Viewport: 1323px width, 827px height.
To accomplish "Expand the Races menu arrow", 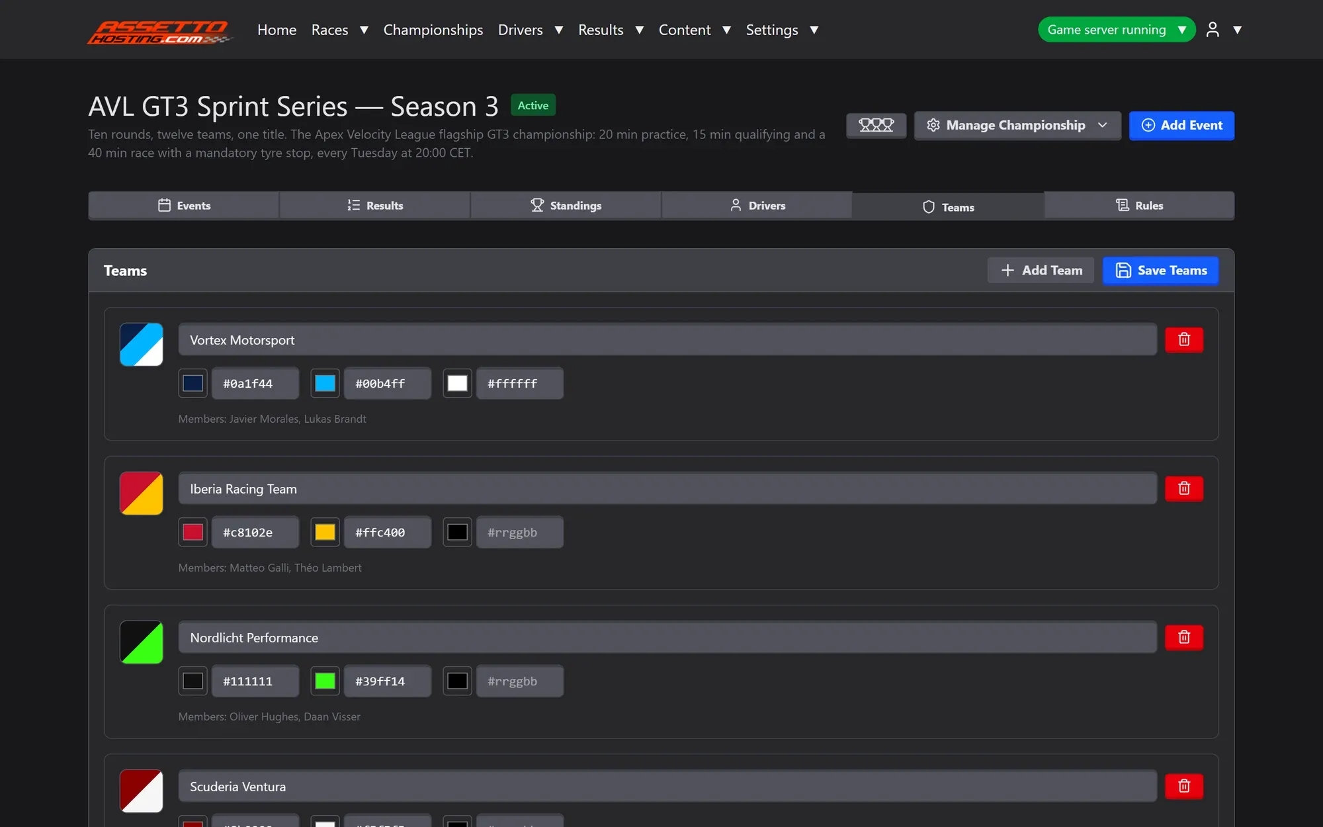I will pos(364,30).
